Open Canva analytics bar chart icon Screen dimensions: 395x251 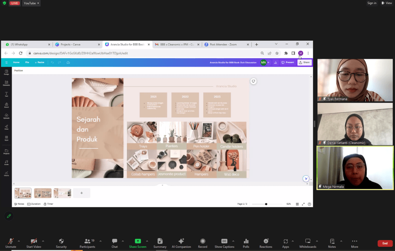pos(275,62)
